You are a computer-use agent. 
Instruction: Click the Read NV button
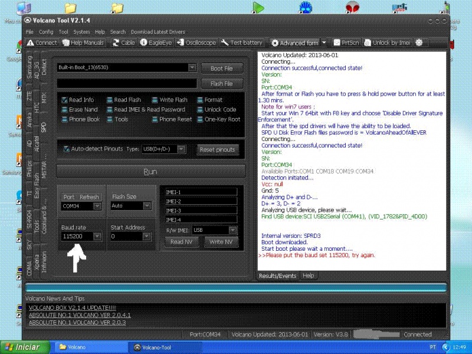[x=182, y=242]
